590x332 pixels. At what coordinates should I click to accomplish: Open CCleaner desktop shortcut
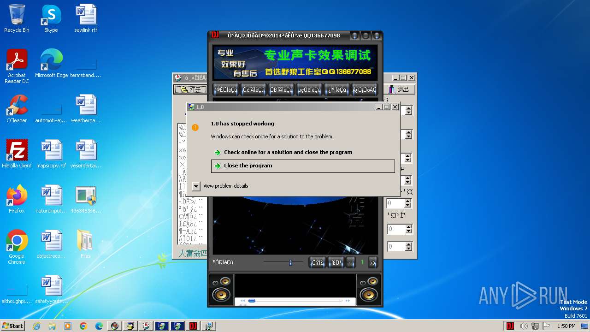(x=17, y=109)
